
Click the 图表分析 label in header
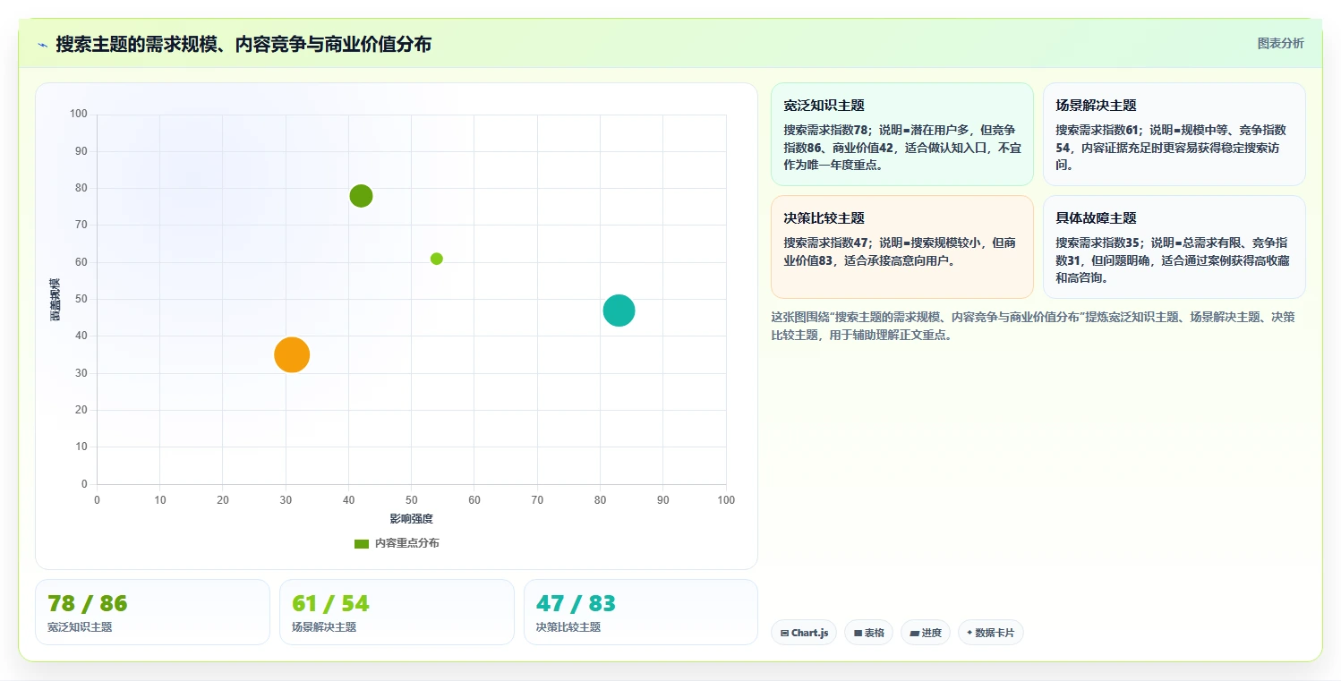[1280, 43]
